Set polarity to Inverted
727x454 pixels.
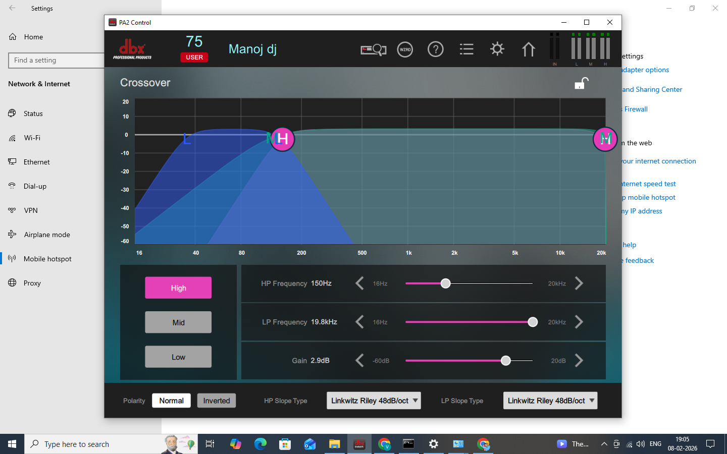(x=217, y=401)
